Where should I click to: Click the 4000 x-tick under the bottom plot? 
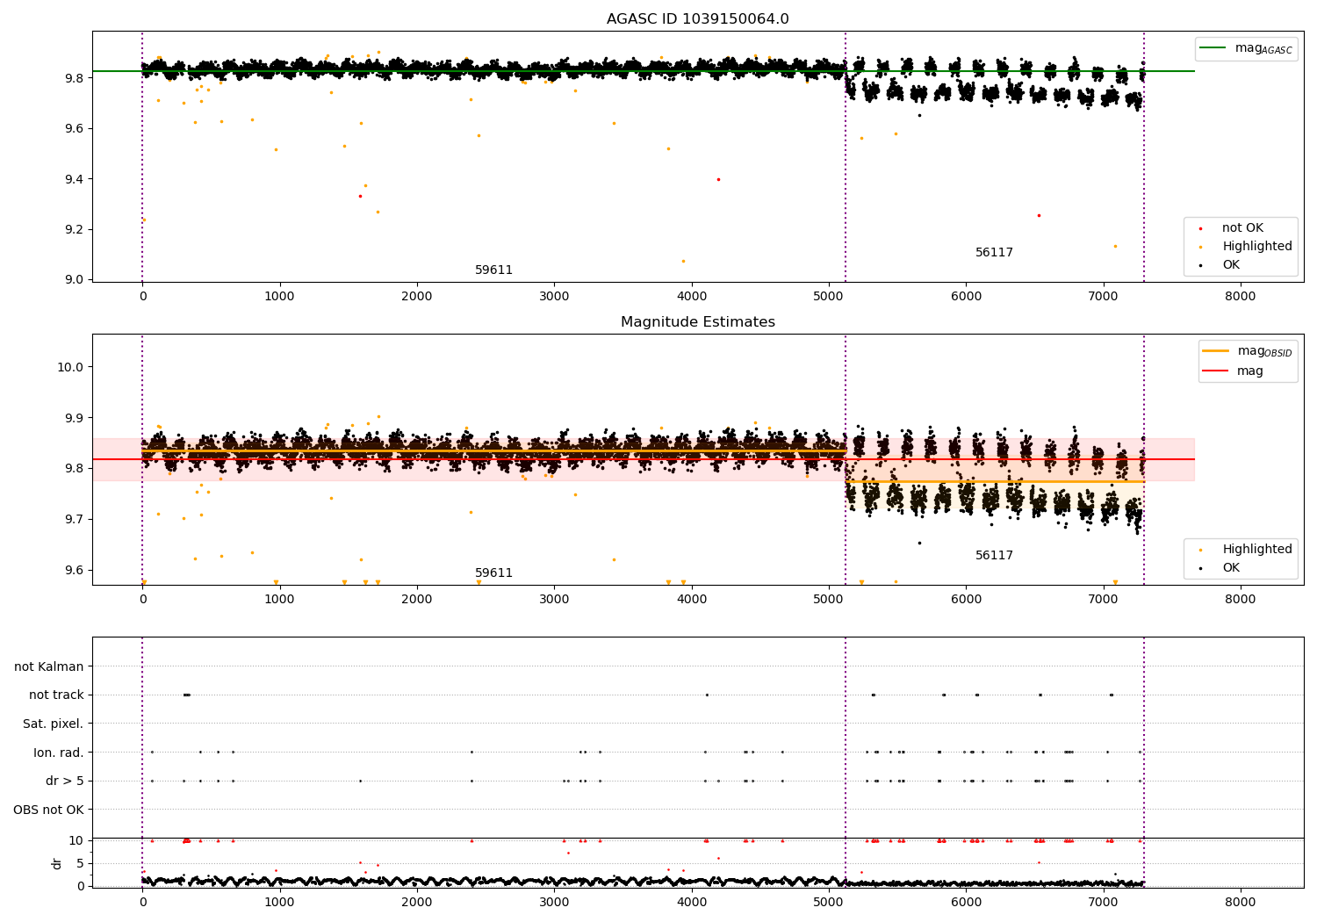(692, 903)
